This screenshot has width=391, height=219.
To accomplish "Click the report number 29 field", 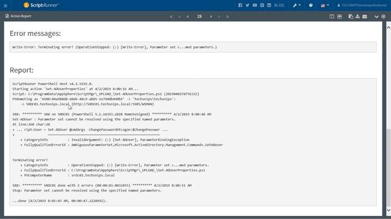I will click(199, 16).
